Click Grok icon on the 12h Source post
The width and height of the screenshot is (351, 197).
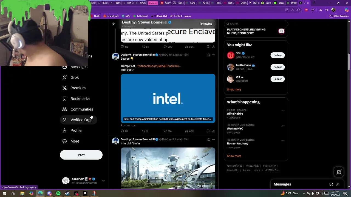click(x=209, y=55)
